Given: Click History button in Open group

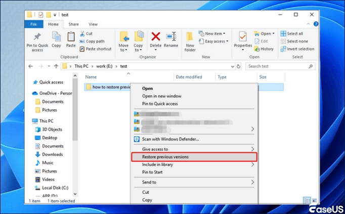Looking at the screenshot, I should point(267,49).
